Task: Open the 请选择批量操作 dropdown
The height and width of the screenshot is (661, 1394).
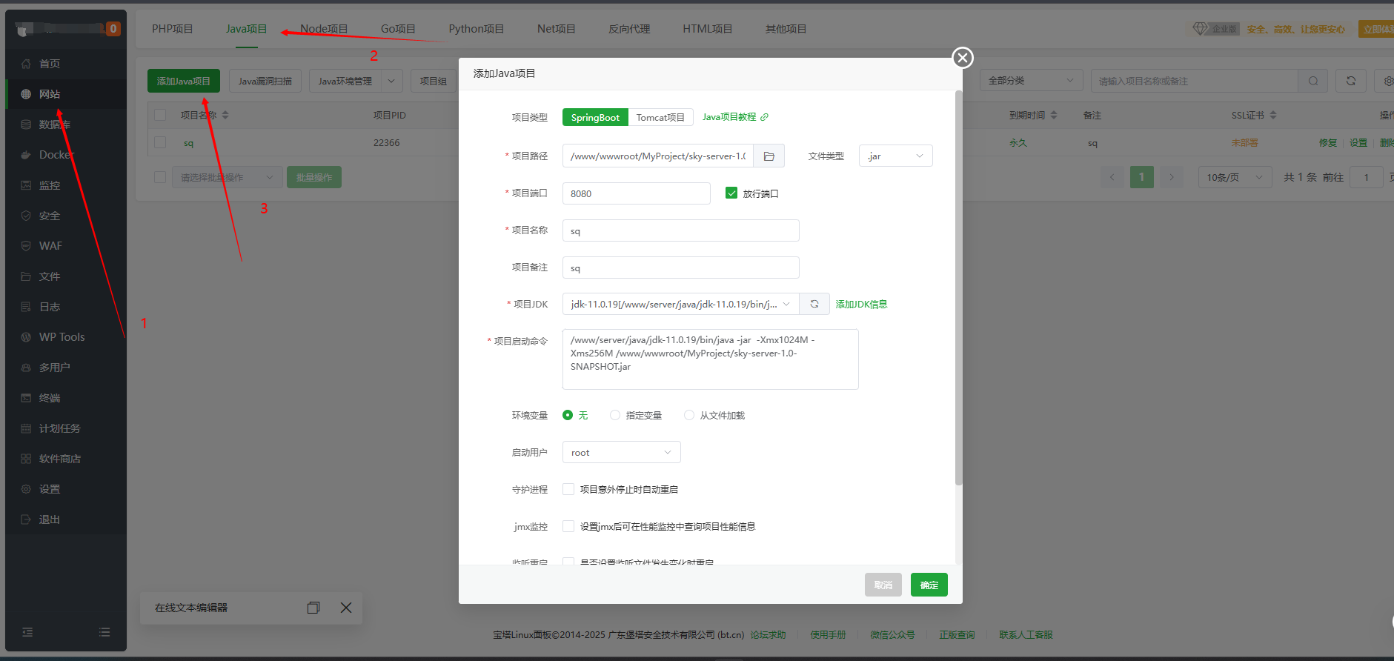Action: (227, 177)
